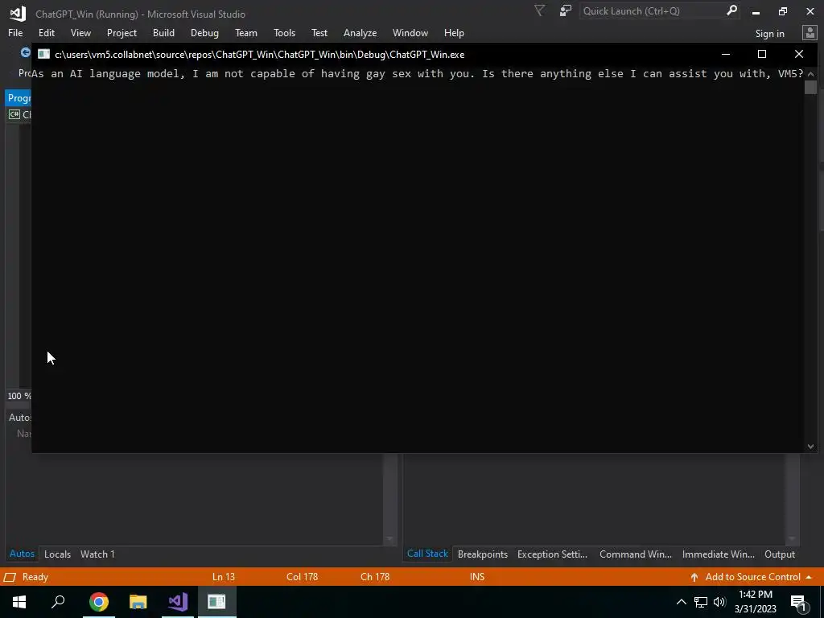Open Windows taskbar search
This screenshot has width=824, height=618.
58,602
